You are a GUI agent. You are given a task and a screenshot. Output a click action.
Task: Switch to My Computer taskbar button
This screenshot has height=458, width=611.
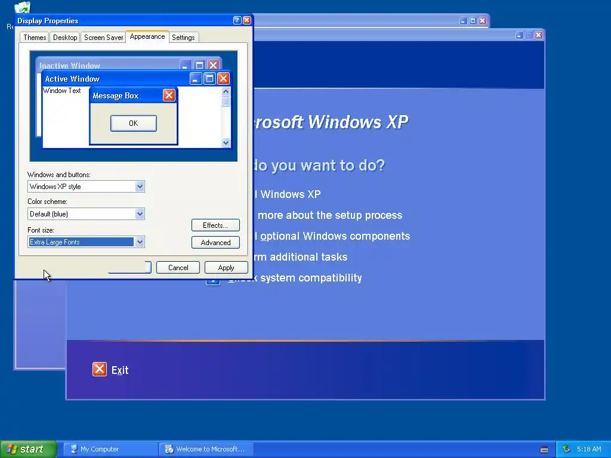point(110,449)
